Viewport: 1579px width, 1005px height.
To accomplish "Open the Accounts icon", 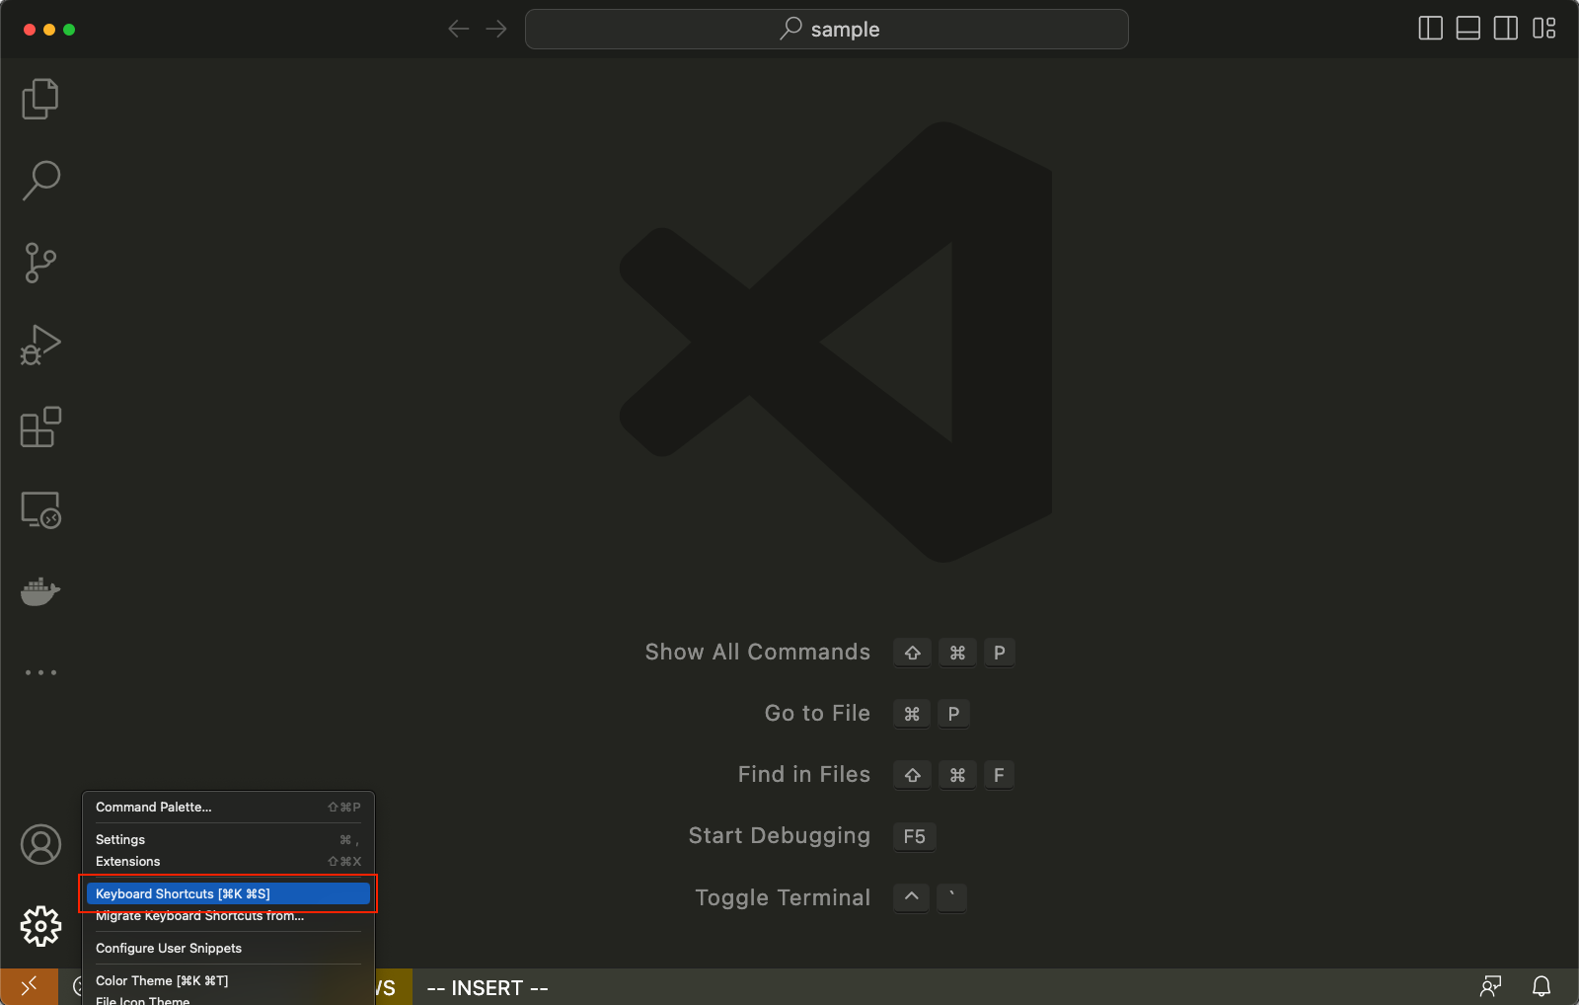I will tap(39, 844).
